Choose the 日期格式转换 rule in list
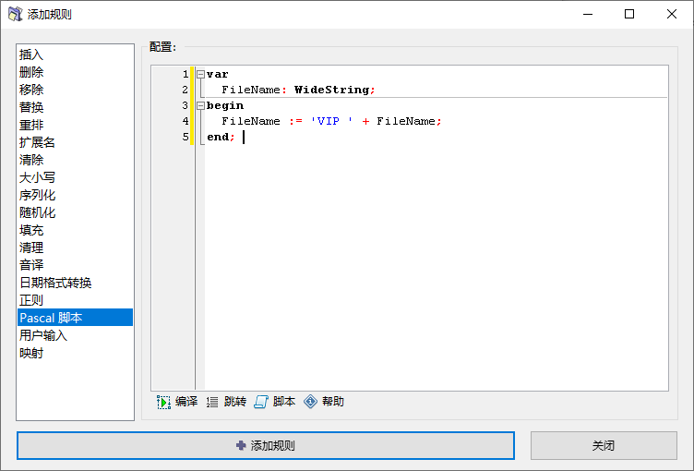Screen dimensions: 694x471 click(75, 283)
